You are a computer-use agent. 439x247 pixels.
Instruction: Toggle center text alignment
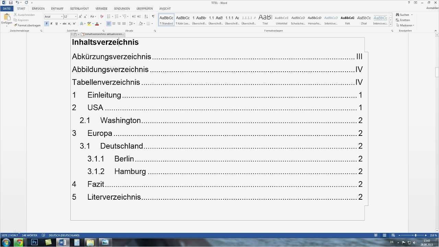coord(114,23)
